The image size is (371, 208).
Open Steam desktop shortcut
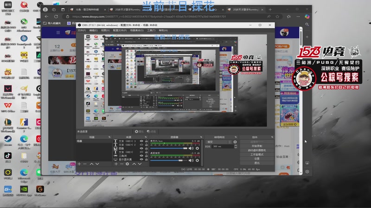pyautogui.click(x=8, y=141)
